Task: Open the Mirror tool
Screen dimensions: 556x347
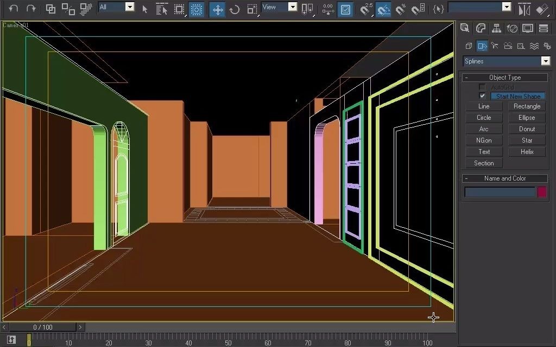Action: (x=525, y=9)
